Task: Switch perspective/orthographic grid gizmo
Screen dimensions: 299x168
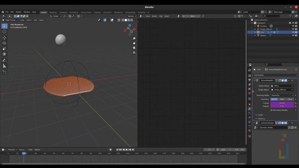Action: (134, 52)
